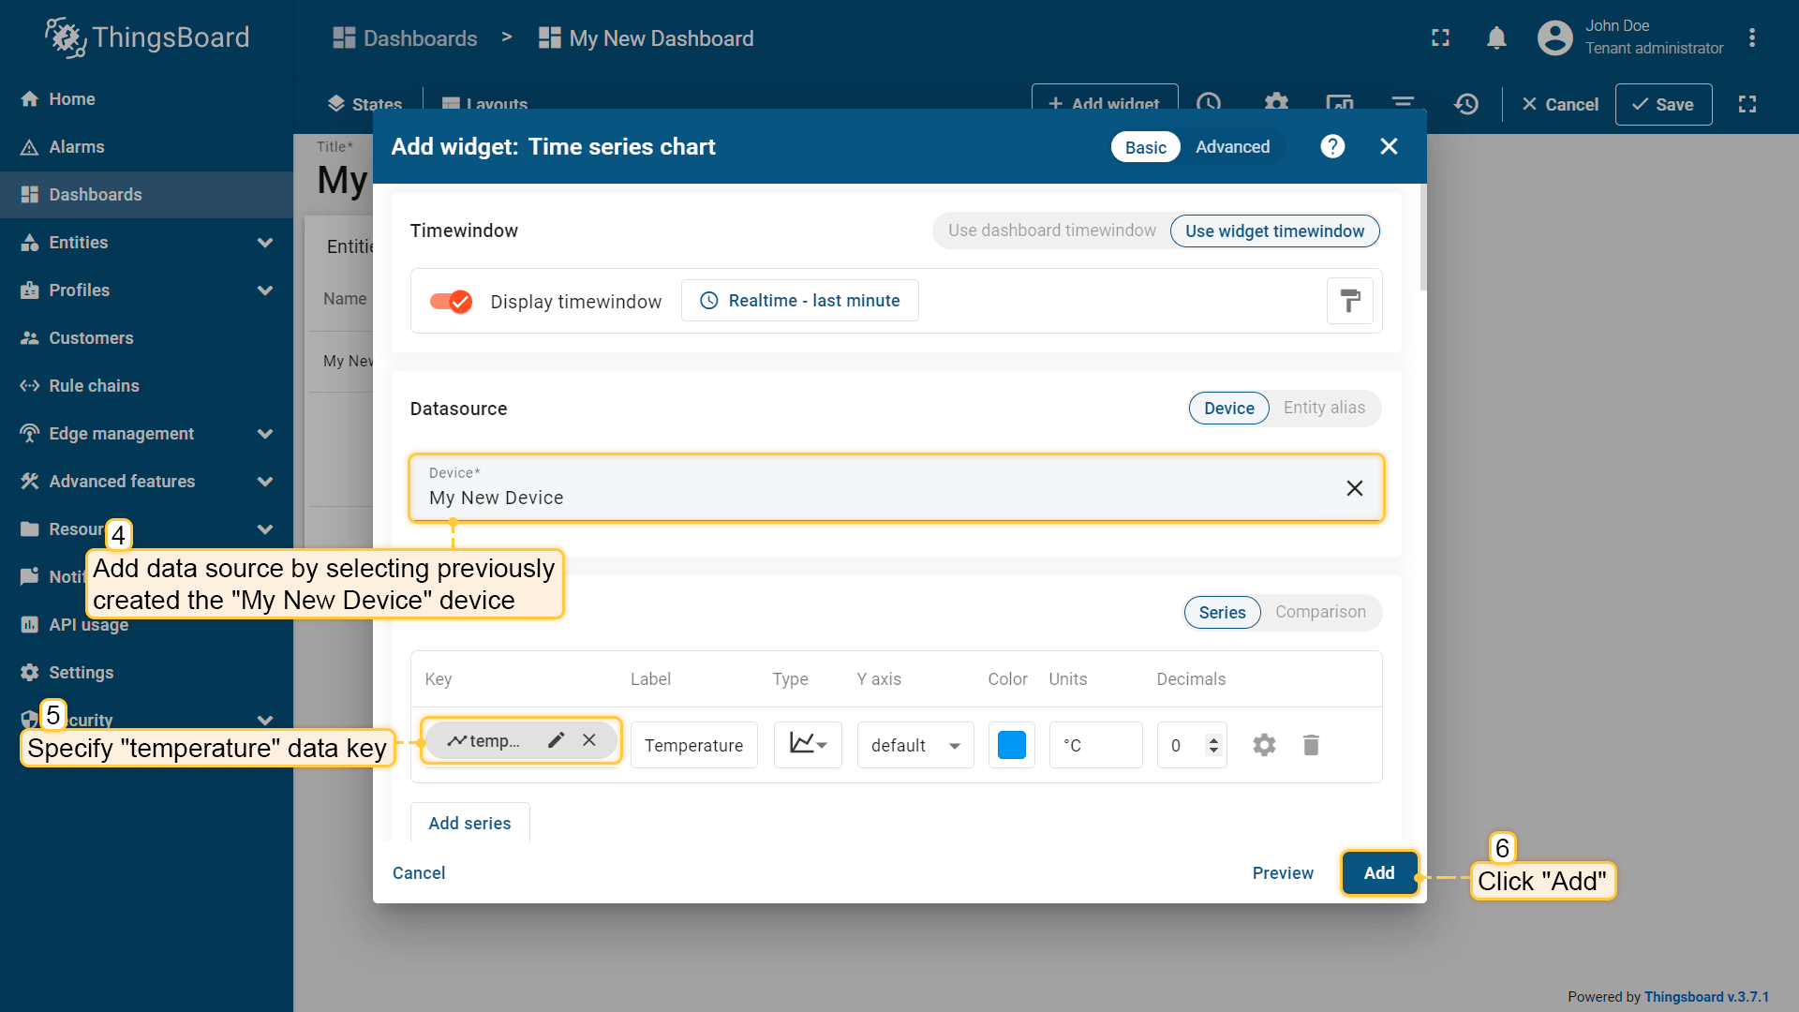Switch to the Advanced widget tab
Screen dimensions: 1799x1012
point(1231,146)
